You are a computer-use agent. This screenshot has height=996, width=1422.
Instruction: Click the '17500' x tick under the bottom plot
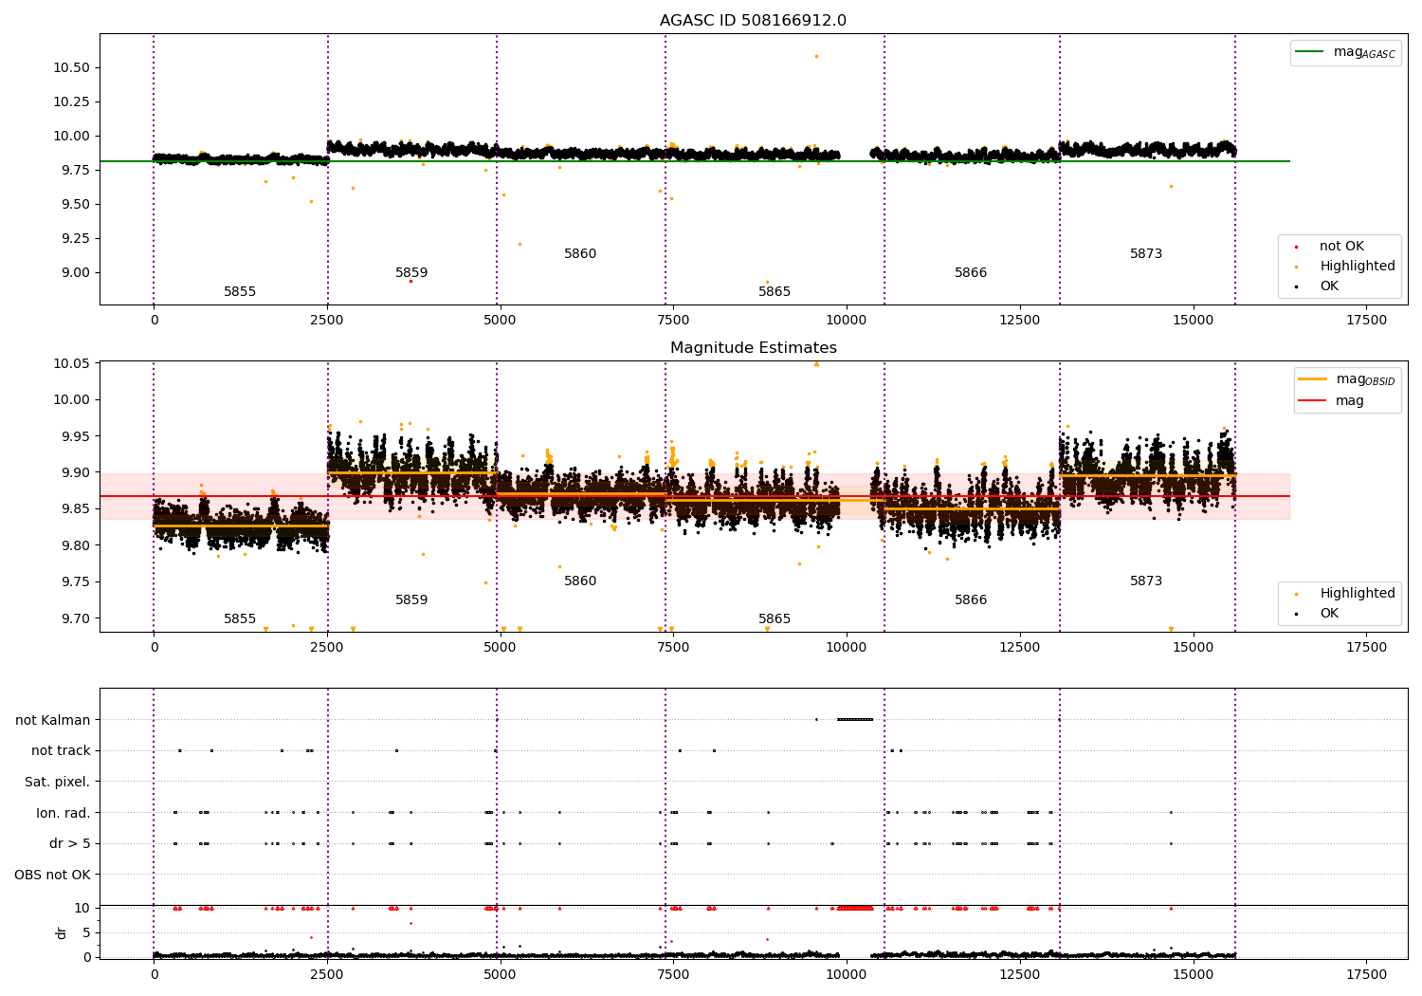click(x=1366, y=974)
